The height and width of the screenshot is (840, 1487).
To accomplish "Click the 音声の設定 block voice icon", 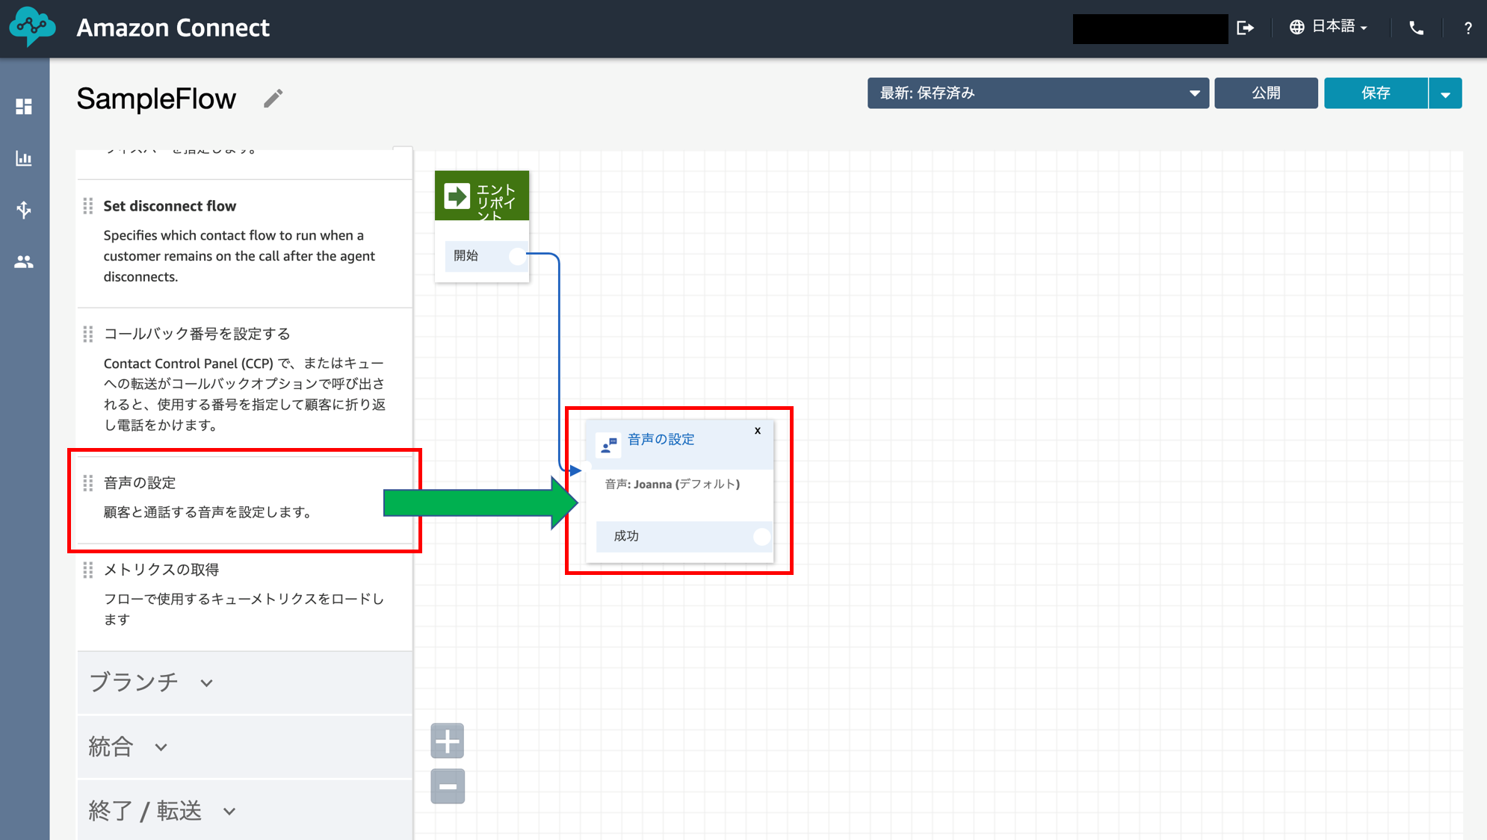I will [x=608, y=445].
